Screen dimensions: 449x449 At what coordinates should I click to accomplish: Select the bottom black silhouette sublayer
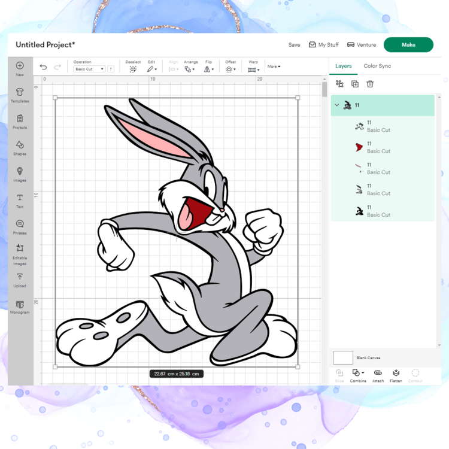click(383, 211)
